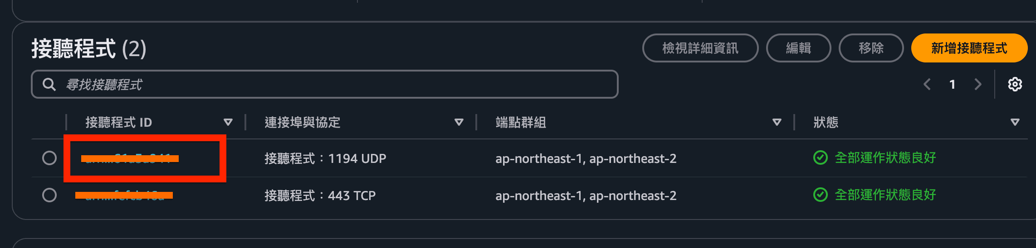The width and height of the screenshot is (1036, 248).
Task: Click the search magnifier icon
Action: point(49,84)
